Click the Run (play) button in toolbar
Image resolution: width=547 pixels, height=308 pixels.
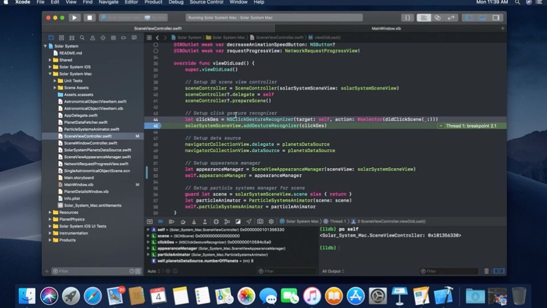[74, 18]
